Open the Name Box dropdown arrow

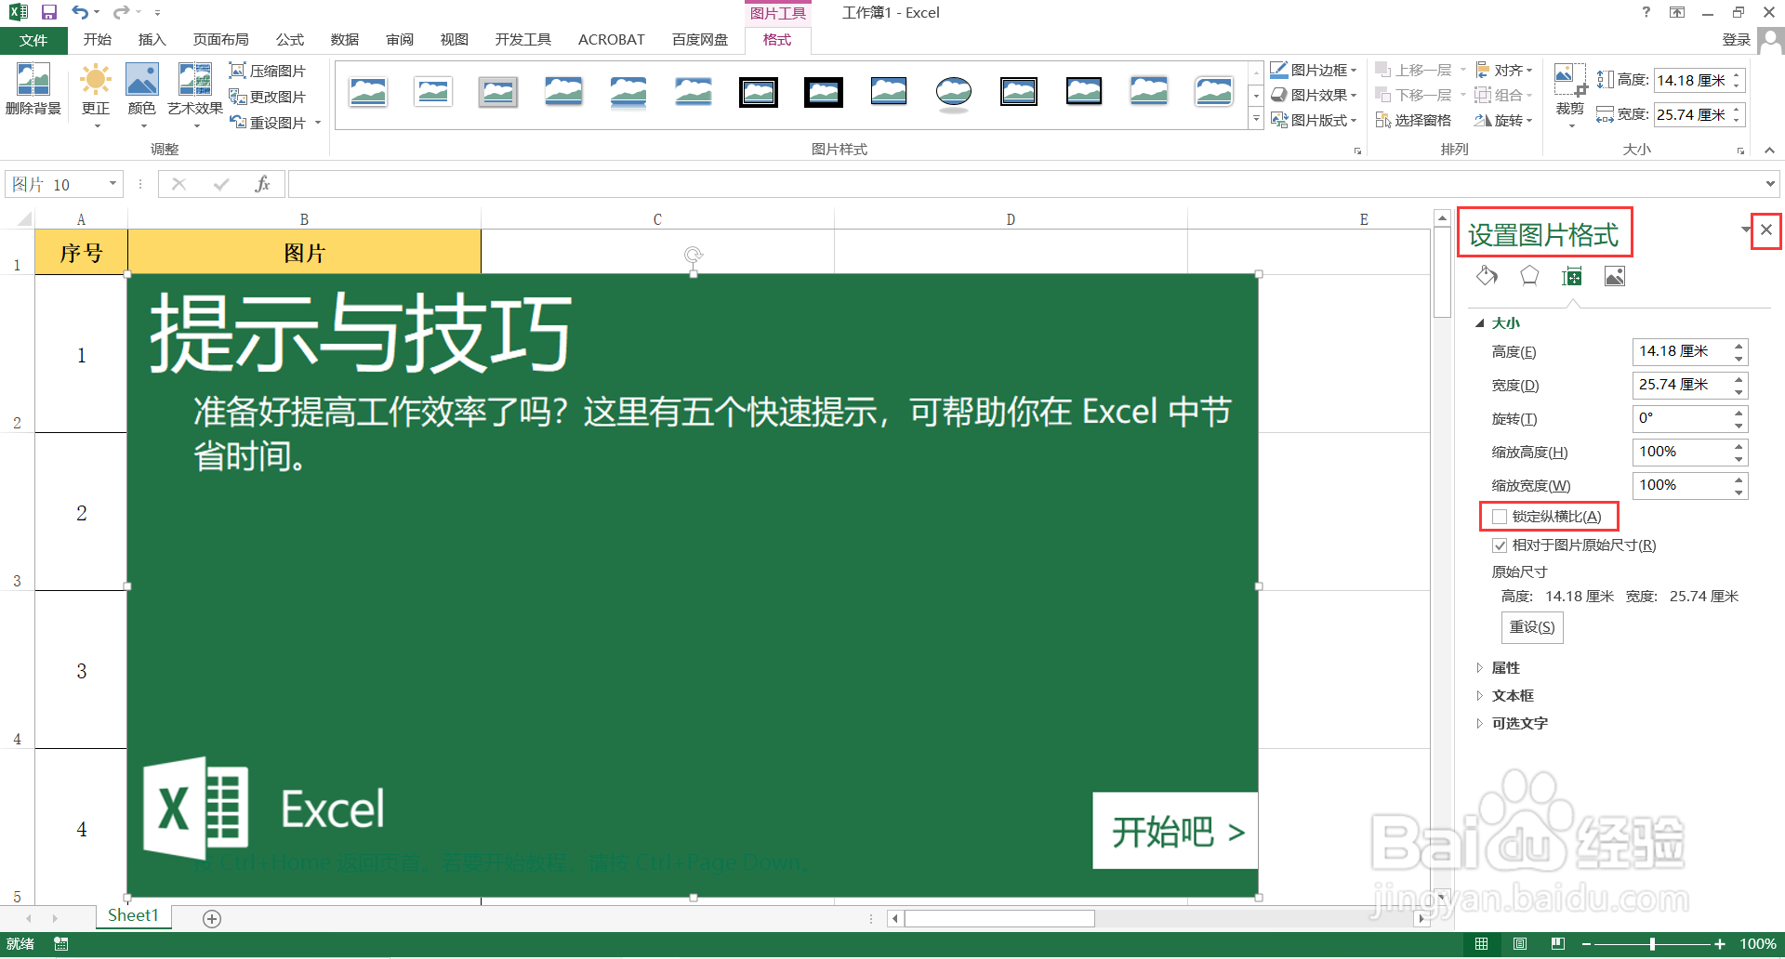pyautogui.click(x=112, y=184)
